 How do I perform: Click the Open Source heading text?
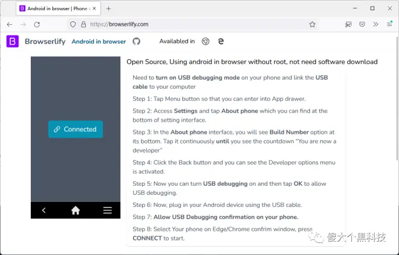tap(252, 62)
